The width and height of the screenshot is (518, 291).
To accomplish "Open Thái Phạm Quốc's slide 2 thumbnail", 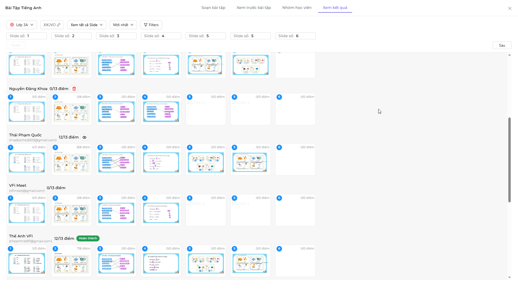I will click(71, 163).
